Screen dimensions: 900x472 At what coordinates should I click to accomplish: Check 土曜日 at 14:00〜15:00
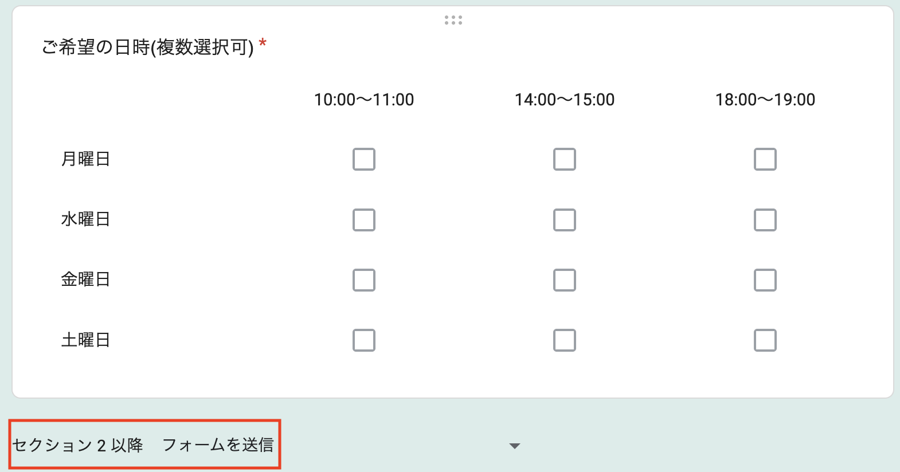click(x=565, y=340)
